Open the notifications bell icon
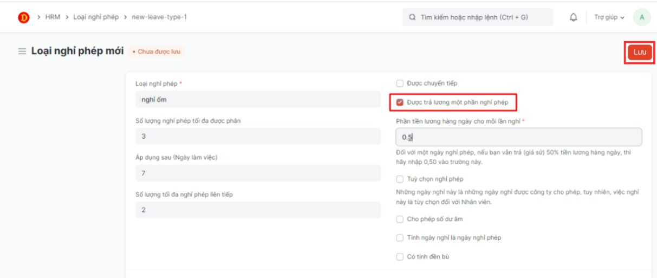 (x=573, y=17)
